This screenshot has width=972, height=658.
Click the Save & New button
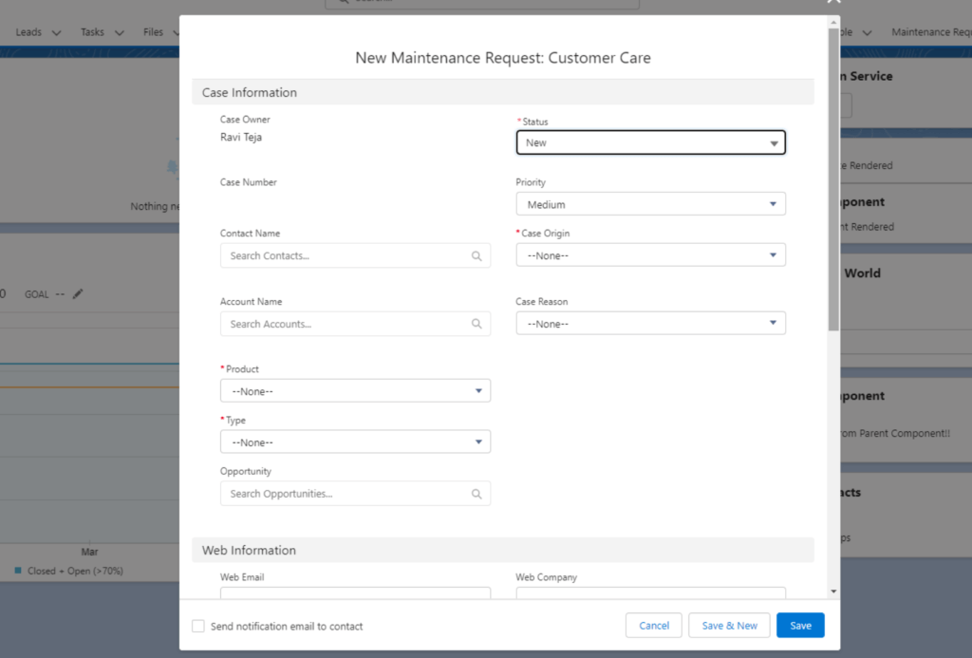[729, 625]
